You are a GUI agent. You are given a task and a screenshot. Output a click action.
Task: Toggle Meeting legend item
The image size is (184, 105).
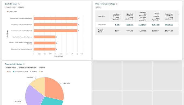33,72
